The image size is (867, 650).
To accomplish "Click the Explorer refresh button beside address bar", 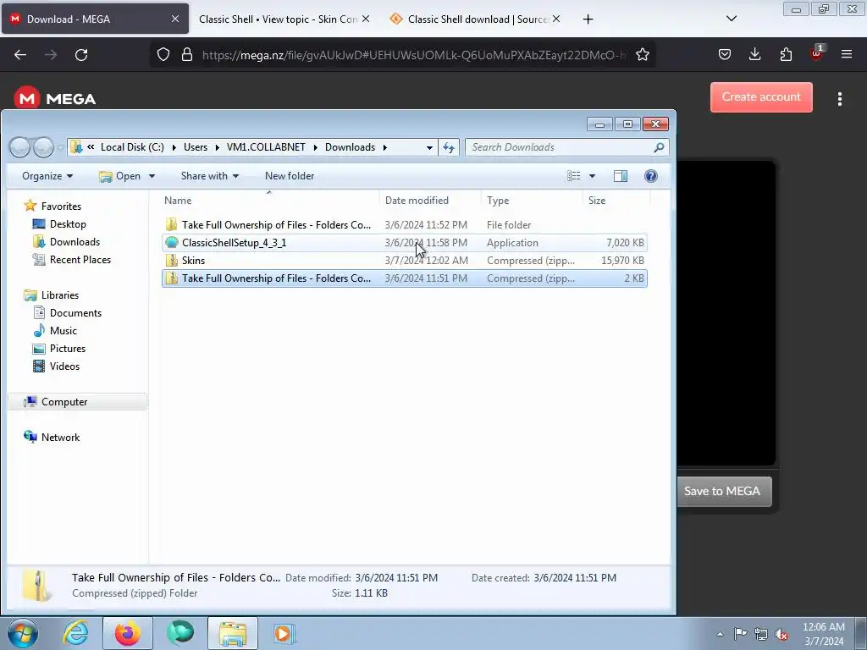I will pyautogui.click(x=449, y=147).
